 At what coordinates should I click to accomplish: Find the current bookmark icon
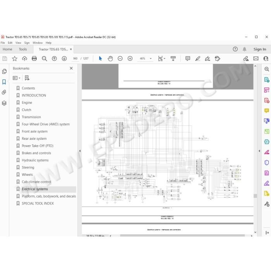[27, 78]
